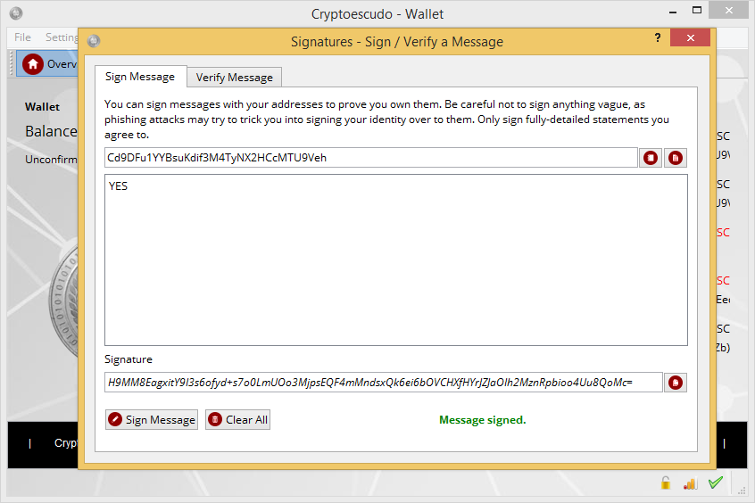Screen dimensions: 755x503
Task: Click the dialog help question mark
Action: 658,37
